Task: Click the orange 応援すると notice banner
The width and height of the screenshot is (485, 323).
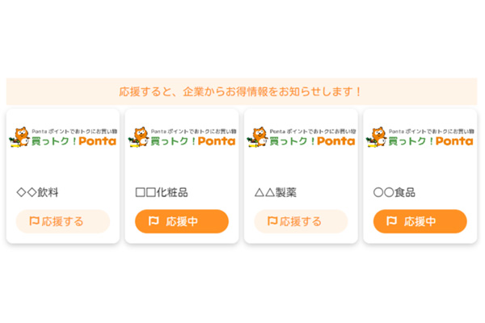Action: (x=242, y=91)
